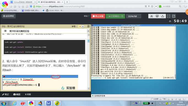Open the Windows Start menu

(x=4, y=103)
